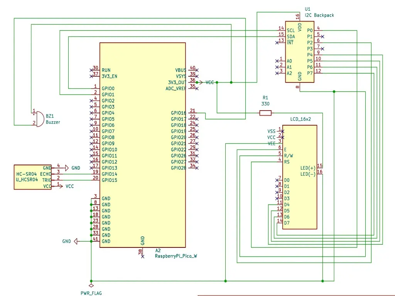Viewport: 395px width, 296px height.
Task: Click the HC-SR04 label
Action: point(27,174)
